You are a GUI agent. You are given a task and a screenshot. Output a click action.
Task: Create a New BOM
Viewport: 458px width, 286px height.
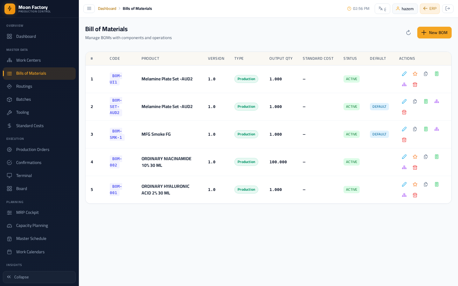[434, 33]
